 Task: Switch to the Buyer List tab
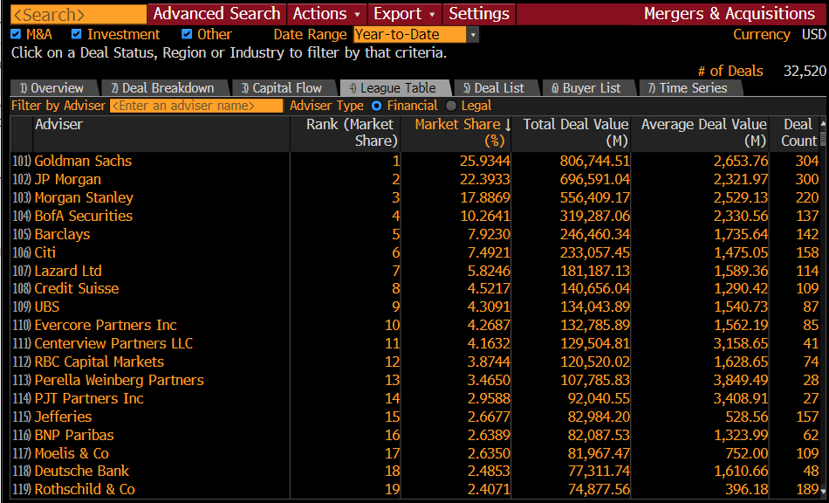coord(588,88)
